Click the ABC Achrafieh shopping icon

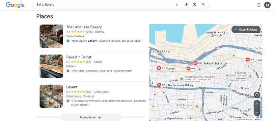197,106
